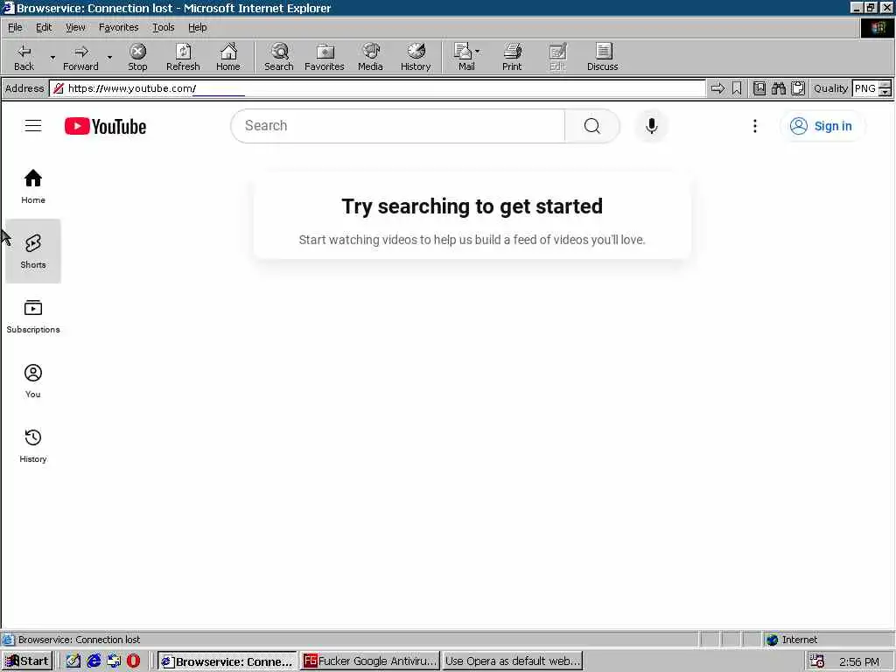Increase Quality with the up stepper
The height and width of the screenshot is (672, 896).
pos(885,85)
